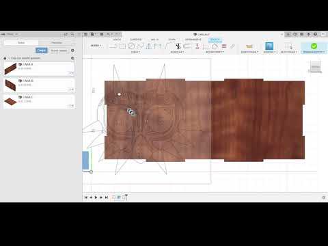Click the blue Upload button
The image size is (328, 246).
click(x=42, y=51)
